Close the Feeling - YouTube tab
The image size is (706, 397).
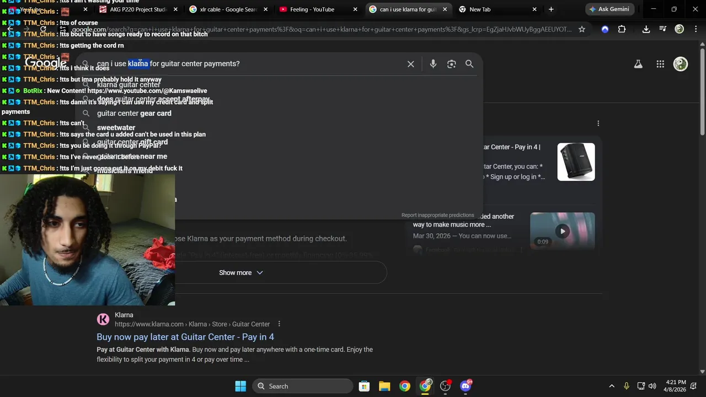(x=355, y=9)
